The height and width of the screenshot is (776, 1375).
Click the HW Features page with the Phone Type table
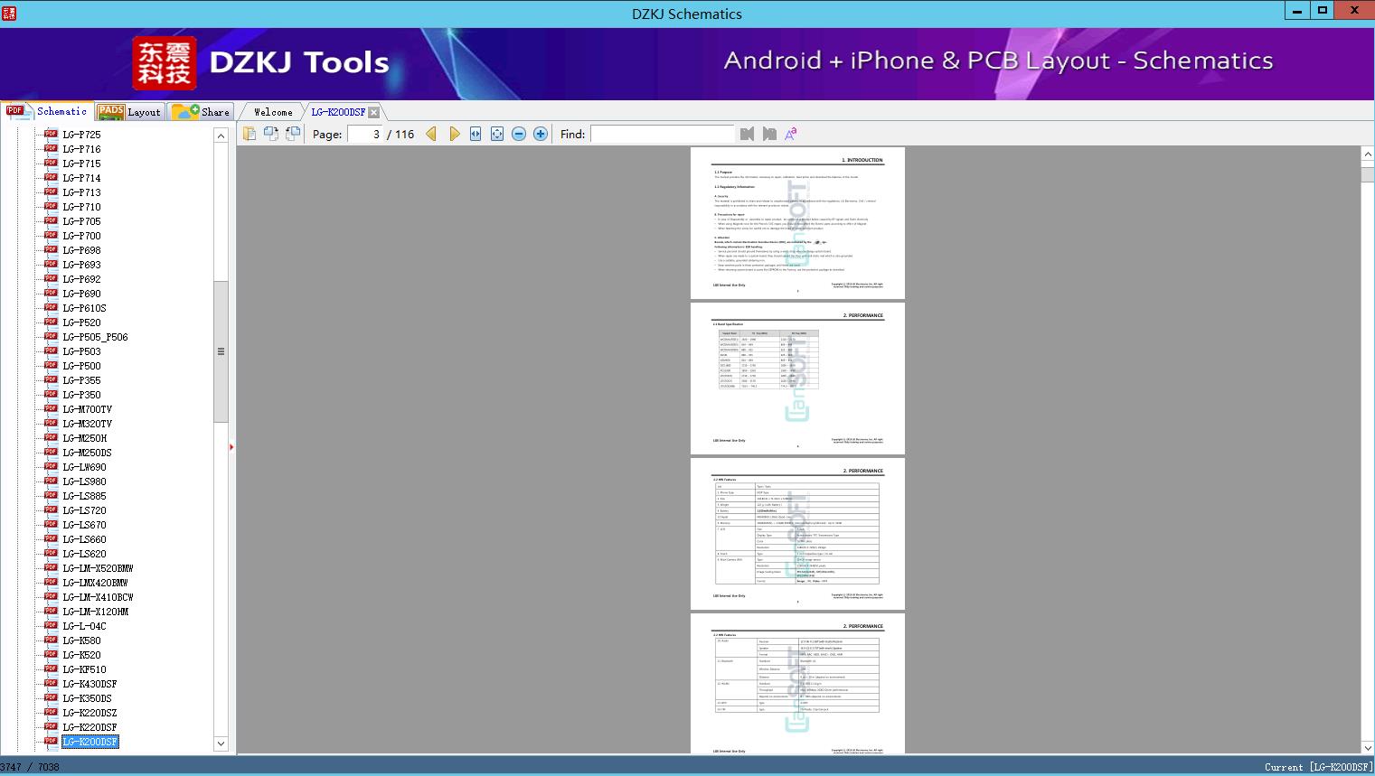pyautogui.click(x=797, y=534)
